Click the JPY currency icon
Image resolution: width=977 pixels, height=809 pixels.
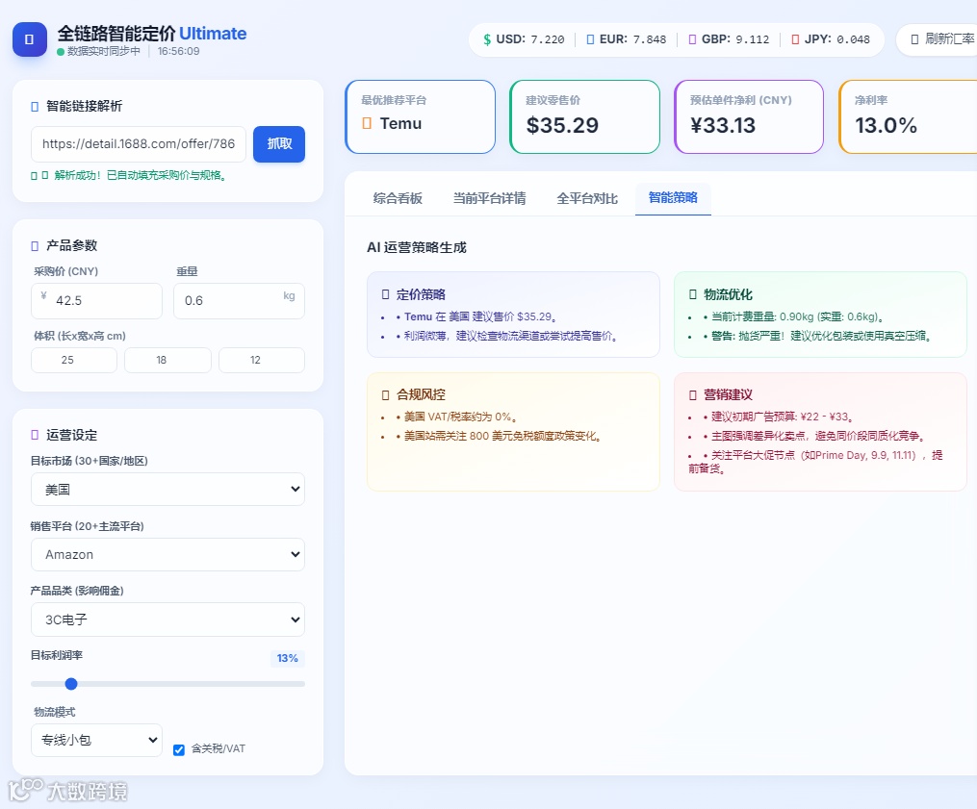point(795,39)
